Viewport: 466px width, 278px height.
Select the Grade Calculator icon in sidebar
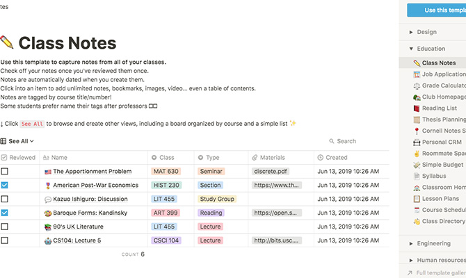[x=417, y=85]
